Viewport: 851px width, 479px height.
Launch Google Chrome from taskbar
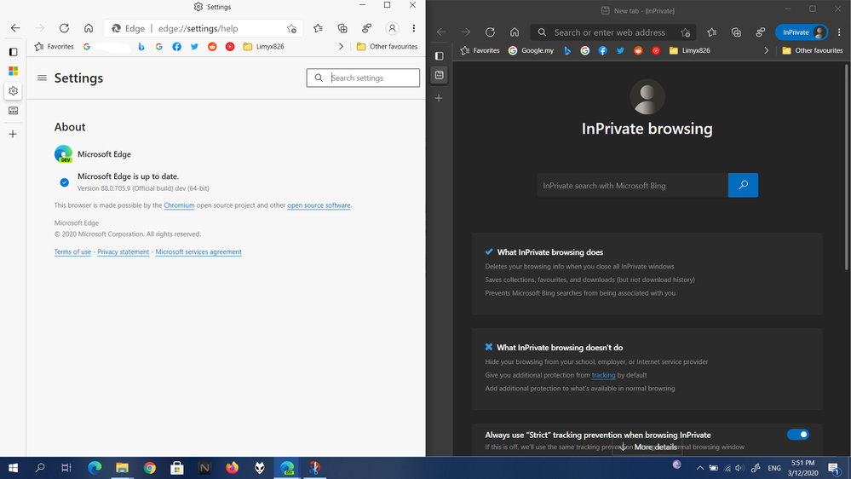(150, 468)
